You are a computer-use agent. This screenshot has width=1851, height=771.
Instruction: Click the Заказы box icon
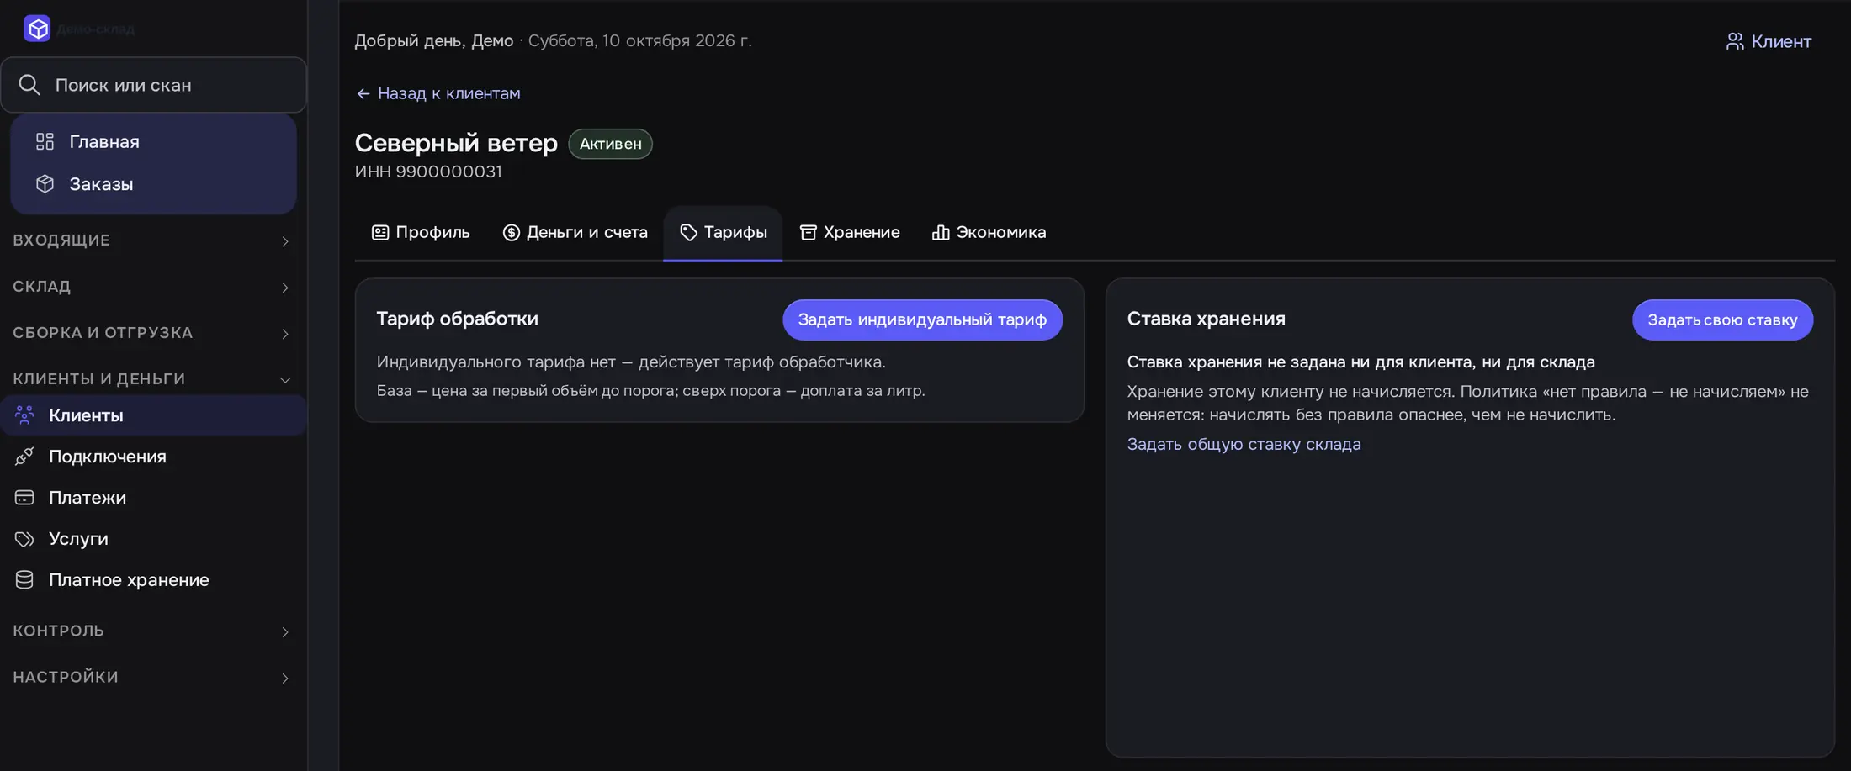click(x=45, y=183)
